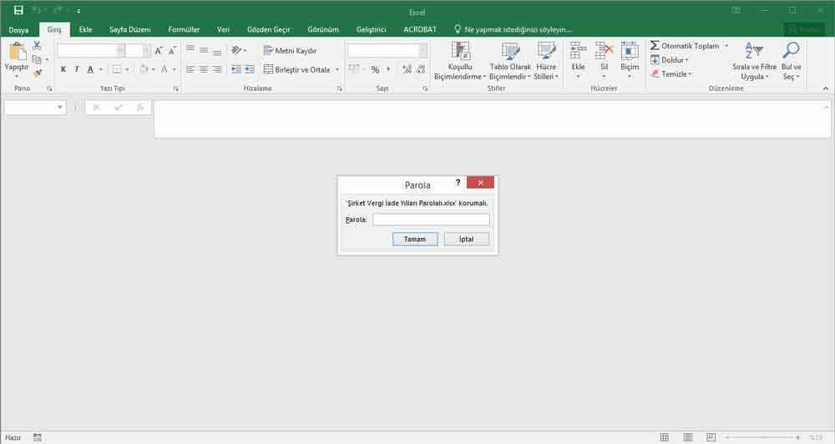This screenshot has height=444, width=835.
Task: Toggle bold (K) formatting
Action: pos(63,69)
